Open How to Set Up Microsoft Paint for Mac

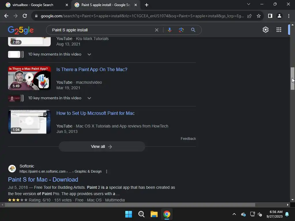(x=96, y=113)
